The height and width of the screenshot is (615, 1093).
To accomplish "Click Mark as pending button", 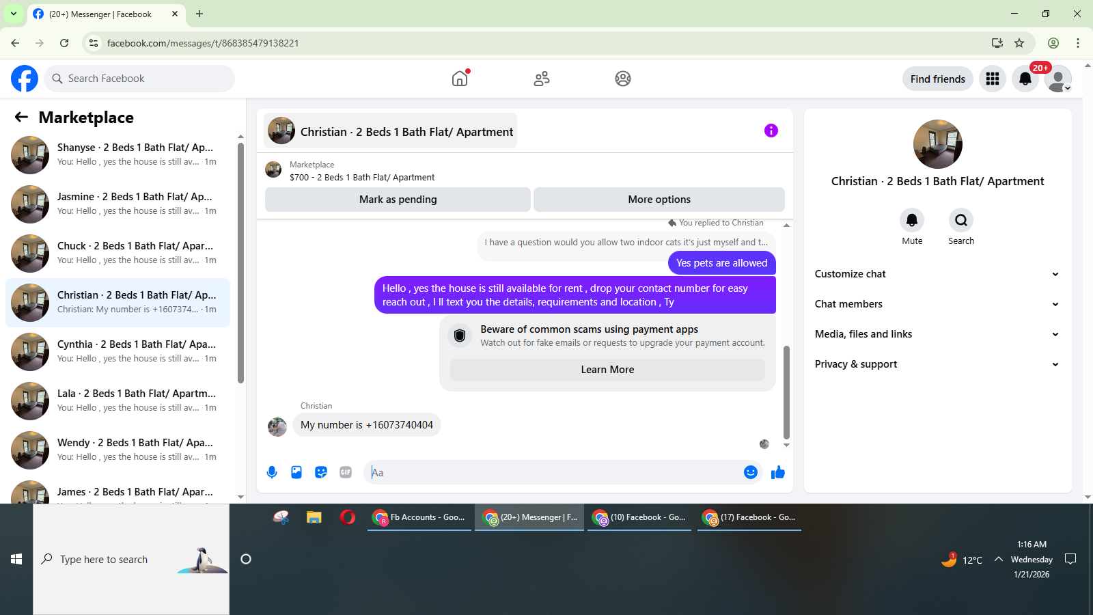I will pos(398,200).
